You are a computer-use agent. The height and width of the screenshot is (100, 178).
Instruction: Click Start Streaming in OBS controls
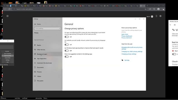(8, 54)
